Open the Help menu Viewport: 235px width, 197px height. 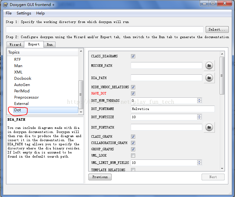pos(40,13)
